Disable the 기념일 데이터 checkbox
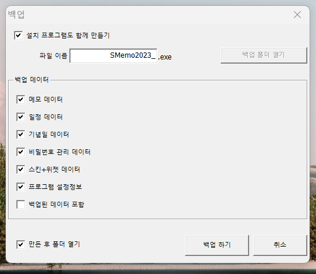 pyautogui.click(x=20, y=135)
